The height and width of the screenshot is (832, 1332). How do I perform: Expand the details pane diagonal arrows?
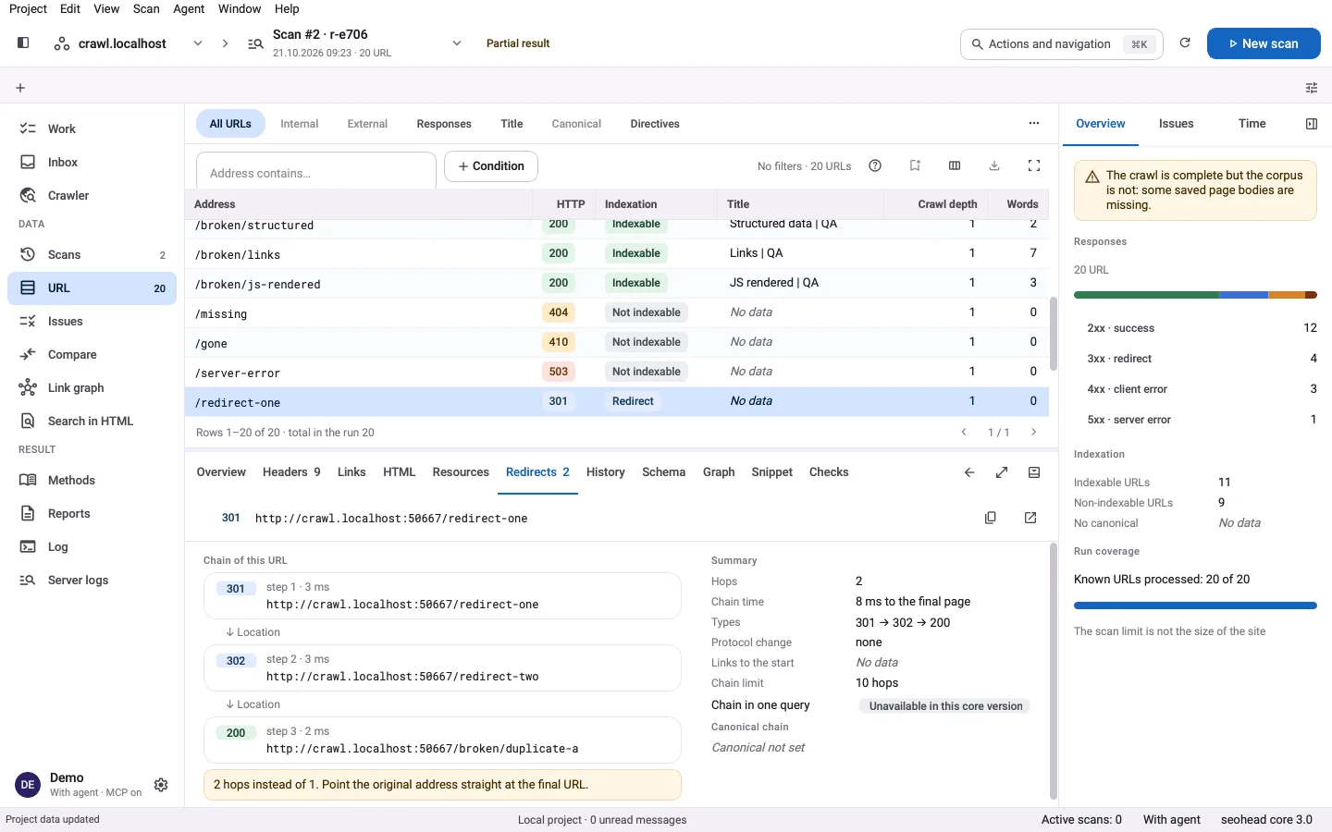(1002, 472)
